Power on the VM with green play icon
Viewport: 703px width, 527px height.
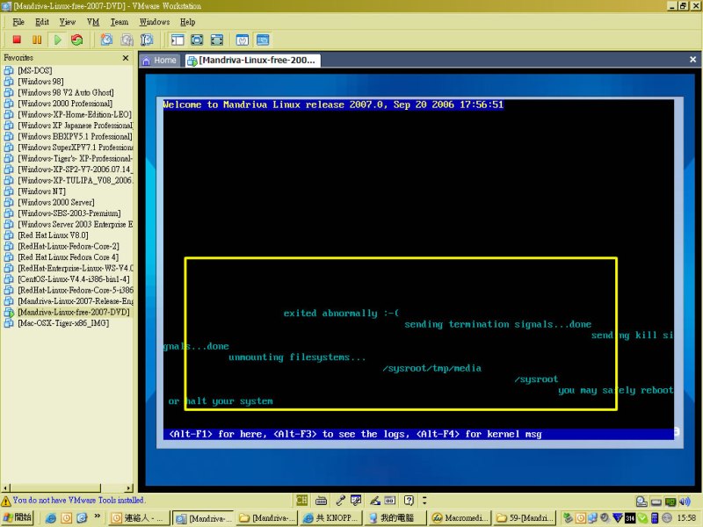[57, 40]
